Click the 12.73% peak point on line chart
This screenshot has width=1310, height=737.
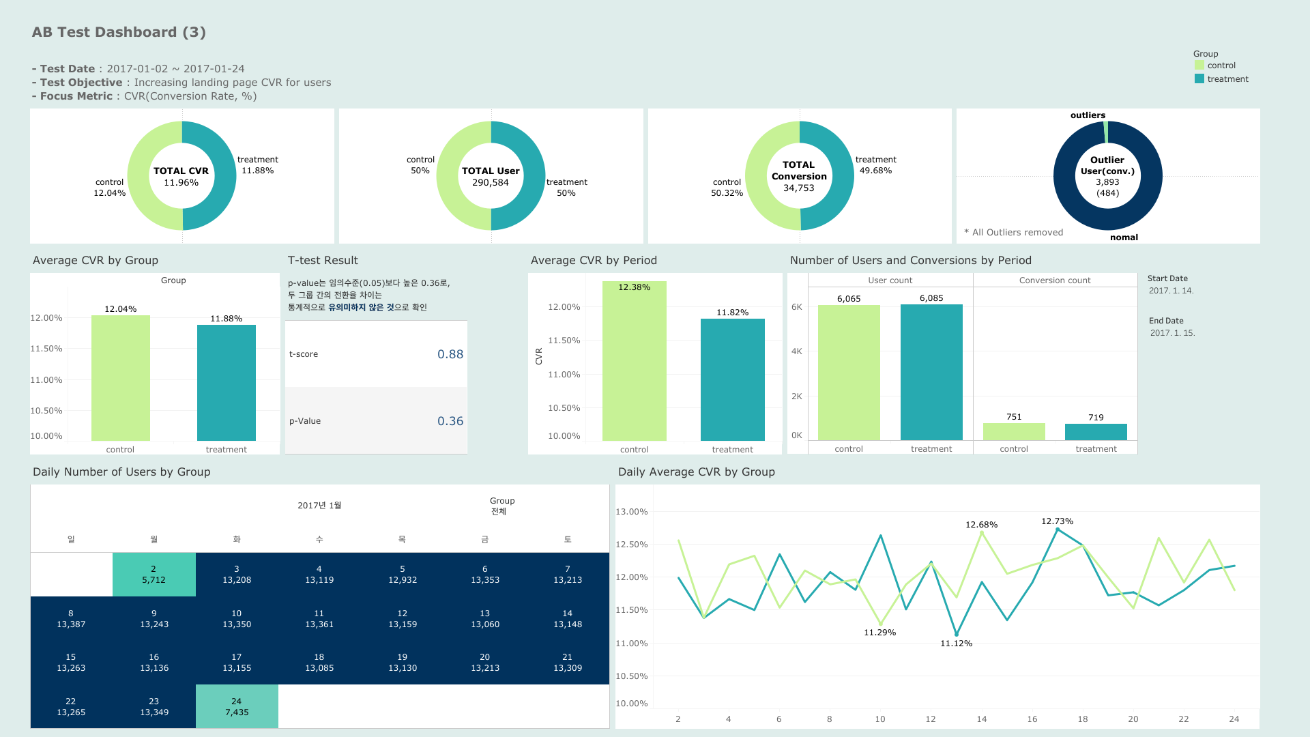click(1058, 530)
